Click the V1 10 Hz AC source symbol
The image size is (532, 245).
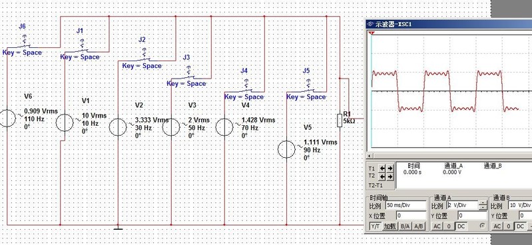point(65,123)
